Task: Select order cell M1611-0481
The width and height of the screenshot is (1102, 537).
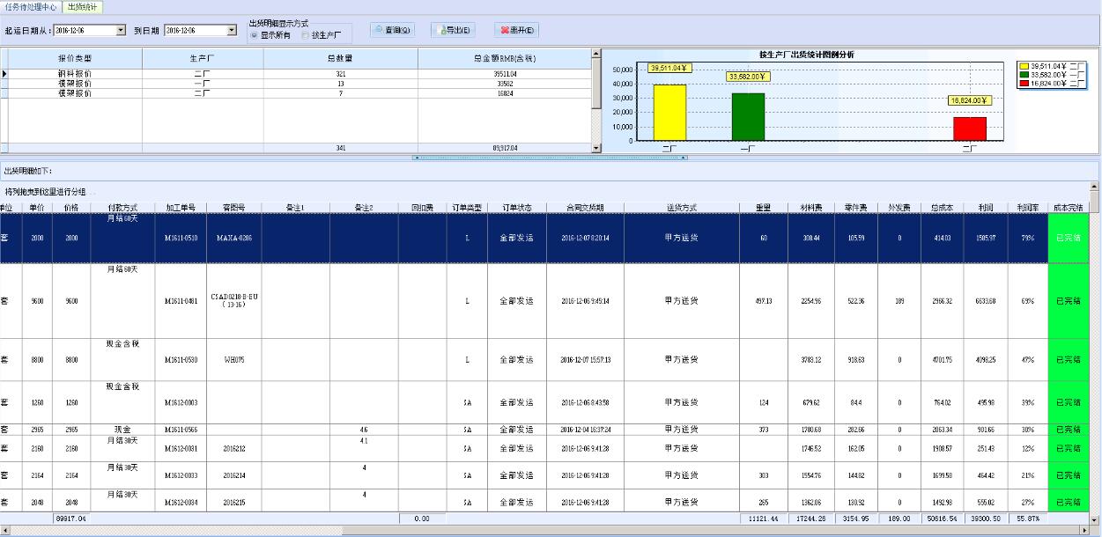Action: coord(181,301)
